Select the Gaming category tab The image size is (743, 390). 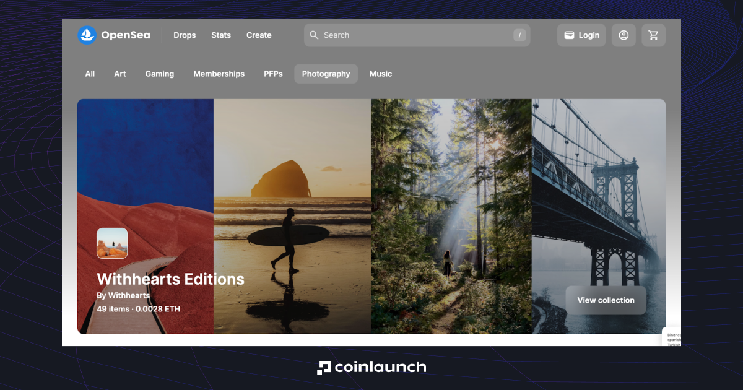(160, 74)
